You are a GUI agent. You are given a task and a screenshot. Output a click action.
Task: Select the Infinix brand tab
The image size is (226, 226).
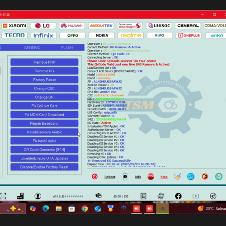(43, 35)
